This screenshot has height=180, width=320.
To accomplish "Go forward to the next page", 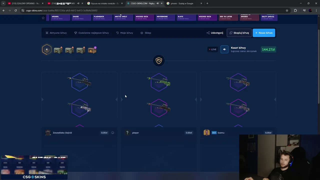I will point(9,10).
